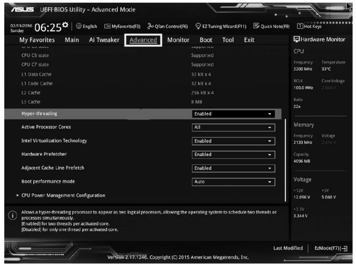The image size is (356, 267).
Task: Click the settings gear next to clock
Action: coord(65,25)
